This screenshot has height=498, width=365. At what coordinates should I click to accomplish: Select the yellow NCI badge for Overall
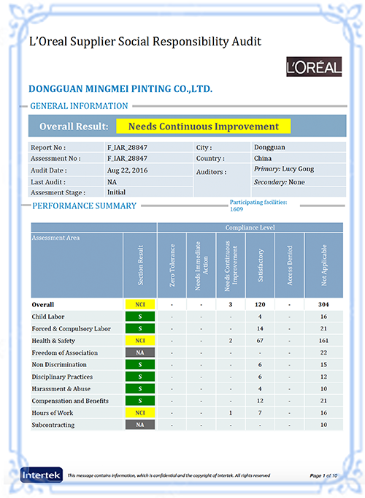coord(140,304)
